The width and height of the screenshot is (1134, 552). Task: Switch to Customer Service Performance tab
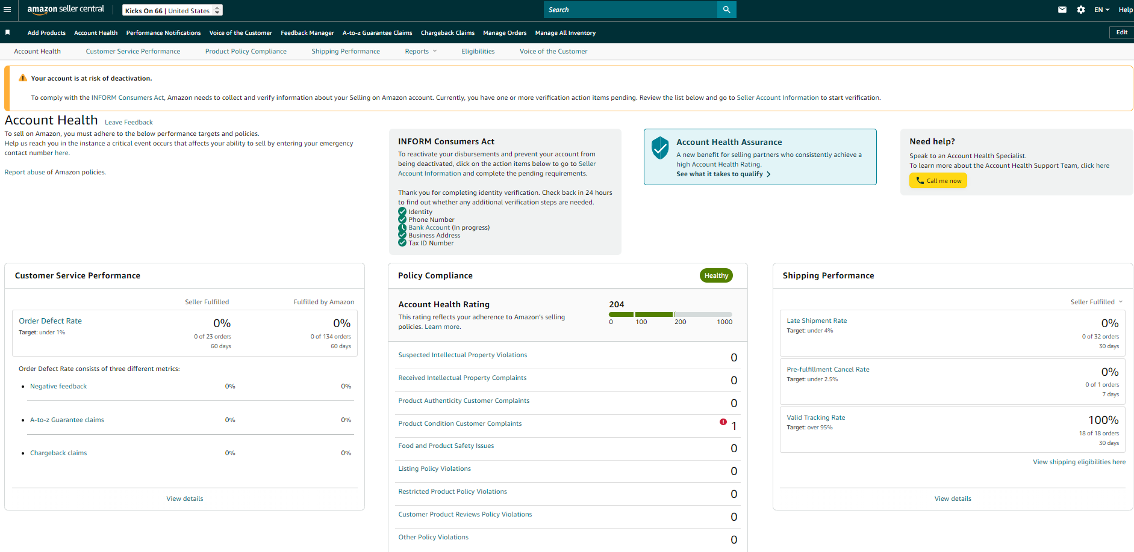click(x=133, y=52)
